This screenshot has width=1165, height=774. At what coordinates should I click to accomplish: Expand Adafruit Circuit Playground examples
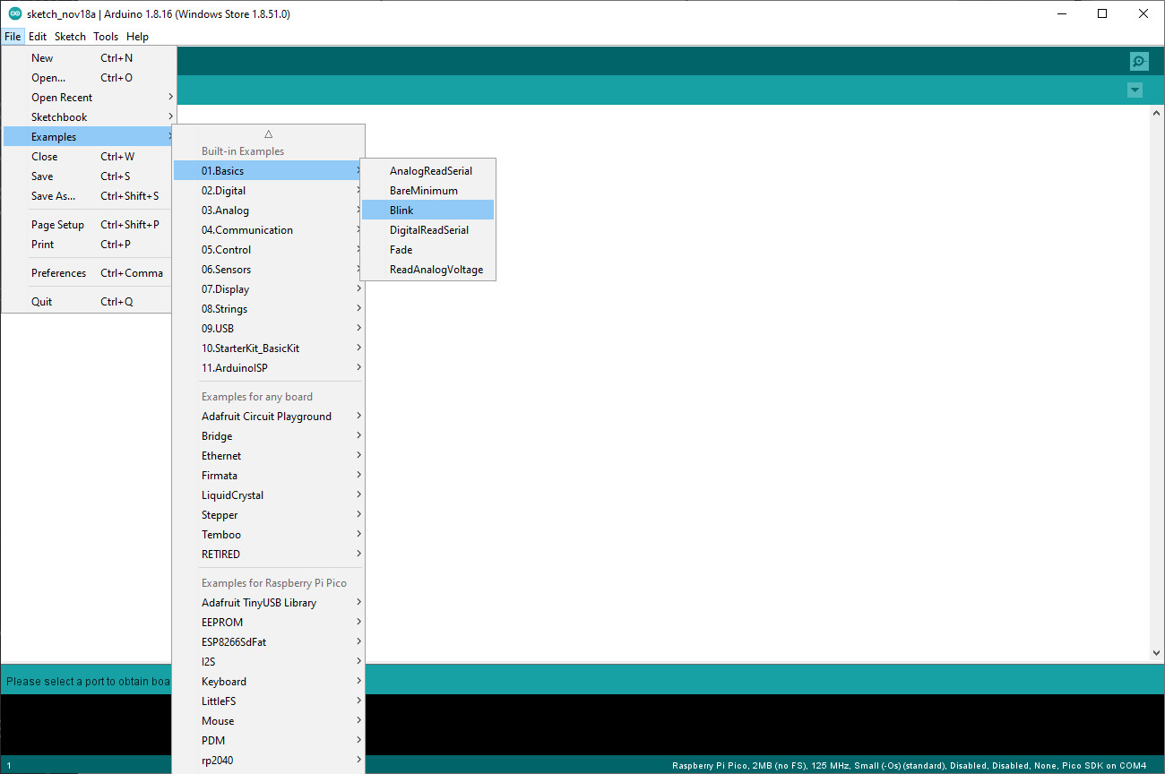(268, 416)
